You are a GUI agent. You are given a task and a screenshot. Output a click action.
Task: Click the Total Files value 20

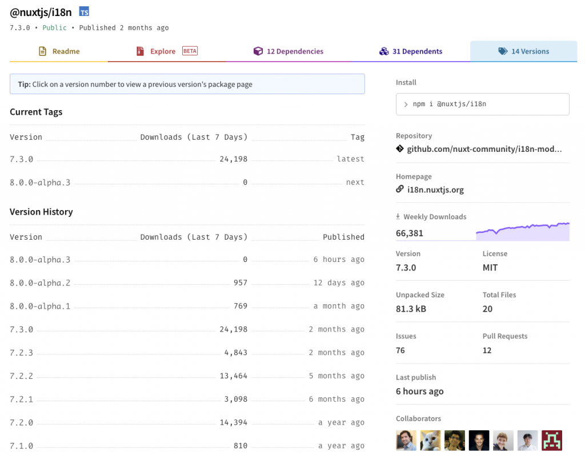(487, 309)
